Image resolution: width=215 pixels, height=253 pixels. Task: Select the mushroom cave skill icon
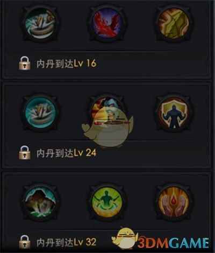tap(41, 201)
